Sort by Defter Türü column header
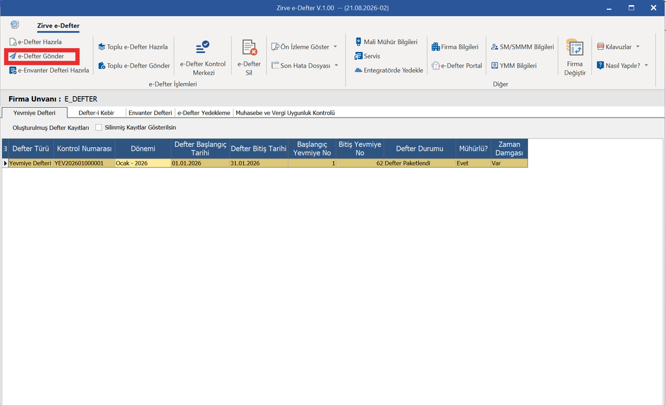 [x=31, y=149]
